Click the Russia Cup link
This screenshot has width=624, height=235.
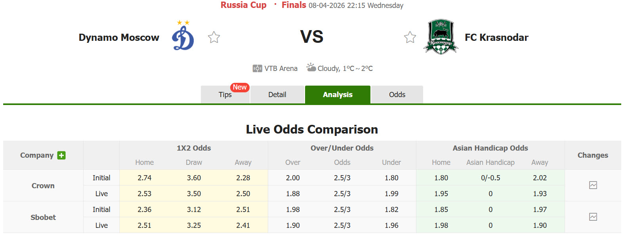pos(243,5)
